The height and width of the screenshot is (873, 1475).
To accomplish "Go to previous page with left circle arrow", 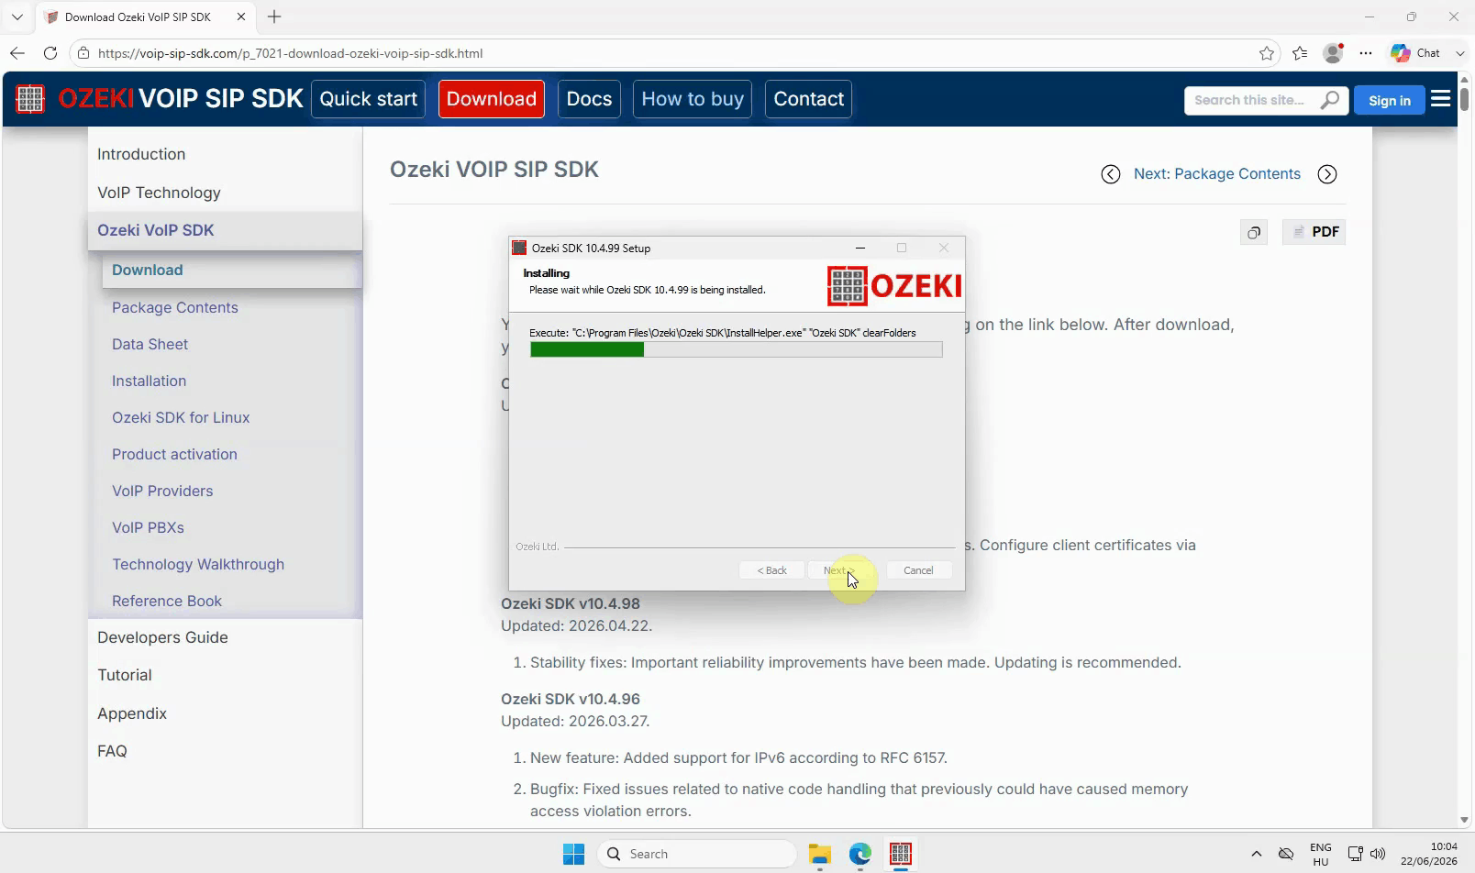I will [x=1111, y=174].
